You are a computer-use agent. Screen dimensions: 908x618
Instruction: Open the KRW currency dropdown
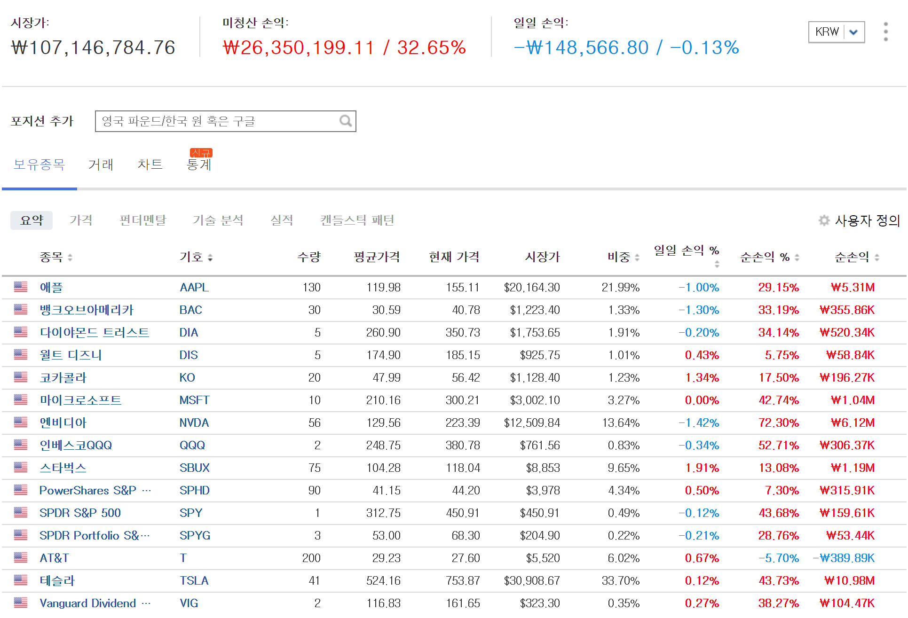pos(837,32)
